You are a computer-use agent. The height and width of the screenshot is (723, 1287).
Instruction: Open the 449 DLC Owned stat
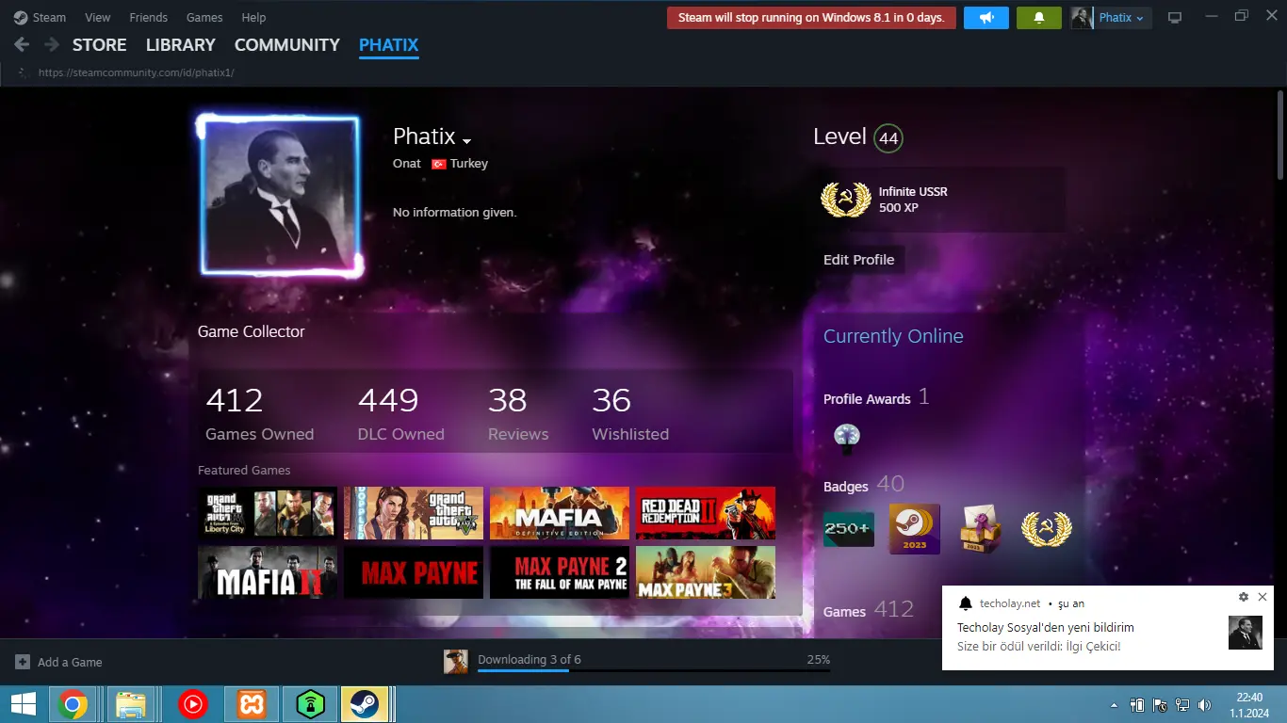click(x=400, y=414)
